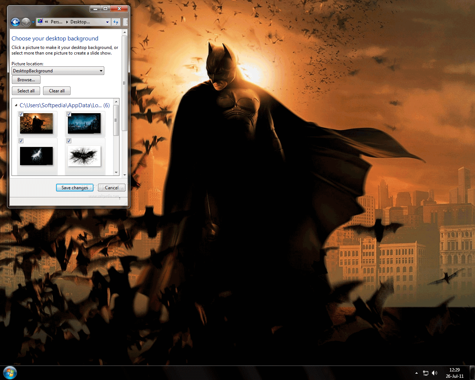This screenshot has width=475, height=380.
Task: Click the picture list scrollbar thumb
Action: point(116,120)
